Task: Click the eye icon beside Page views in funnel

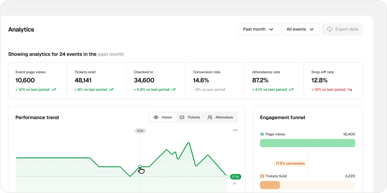Action: tap(262, 134)
